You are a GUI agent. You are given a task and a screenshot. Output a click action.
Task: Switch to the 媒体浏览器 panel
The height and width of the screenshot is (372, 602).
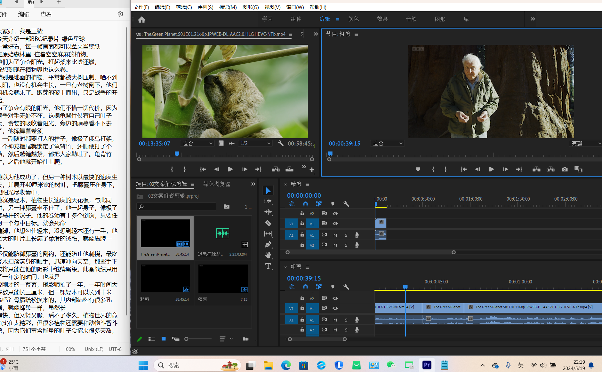[x=217, y=184]
